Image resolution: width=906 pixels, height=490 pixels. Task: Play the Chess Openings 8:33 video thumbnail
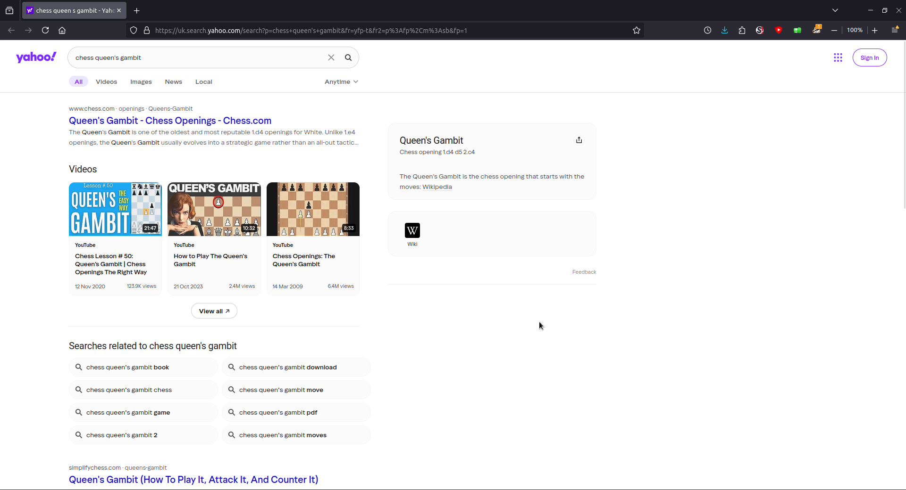tap(313, 209)
